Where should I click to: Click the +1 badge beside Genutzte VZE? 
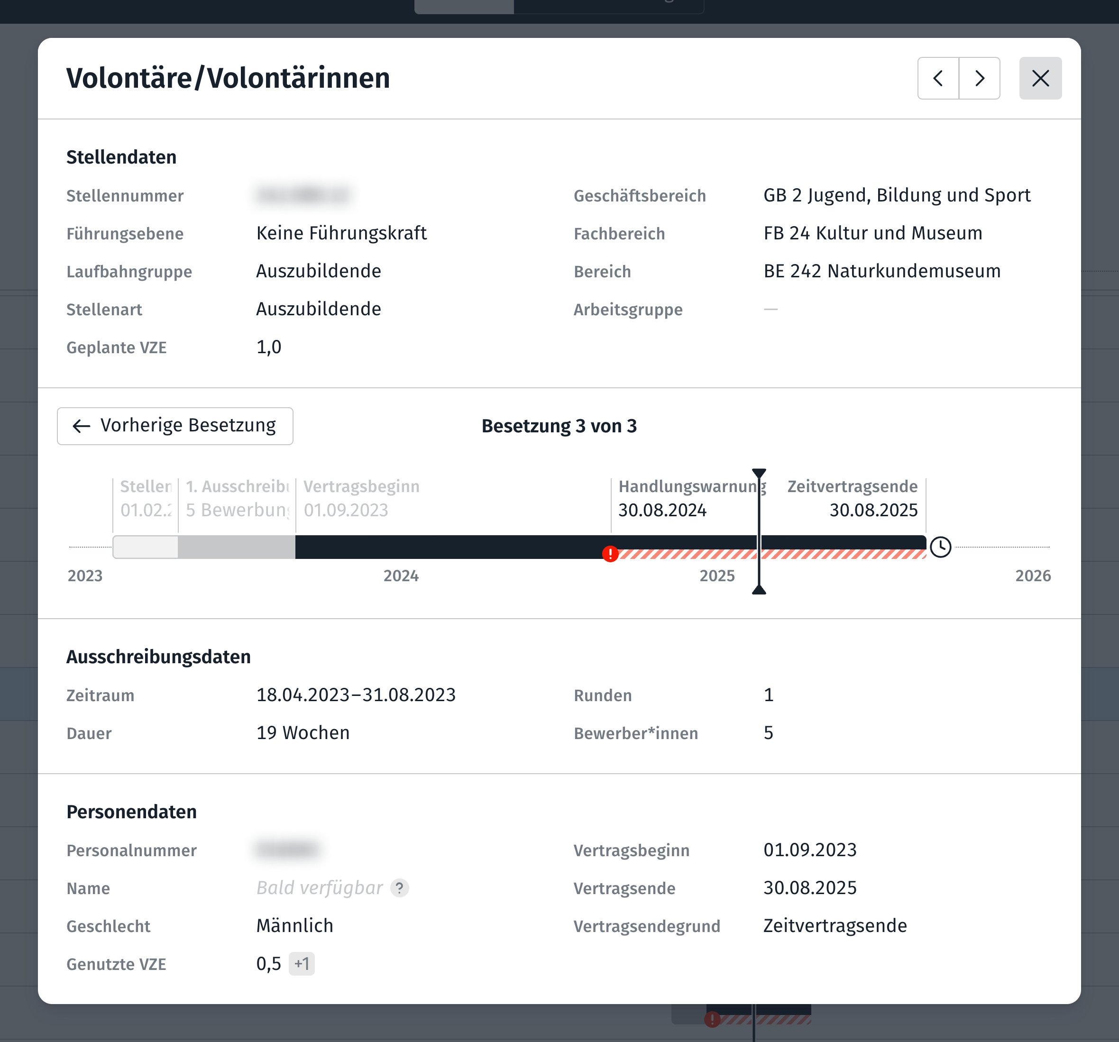(x=302, y=964)
